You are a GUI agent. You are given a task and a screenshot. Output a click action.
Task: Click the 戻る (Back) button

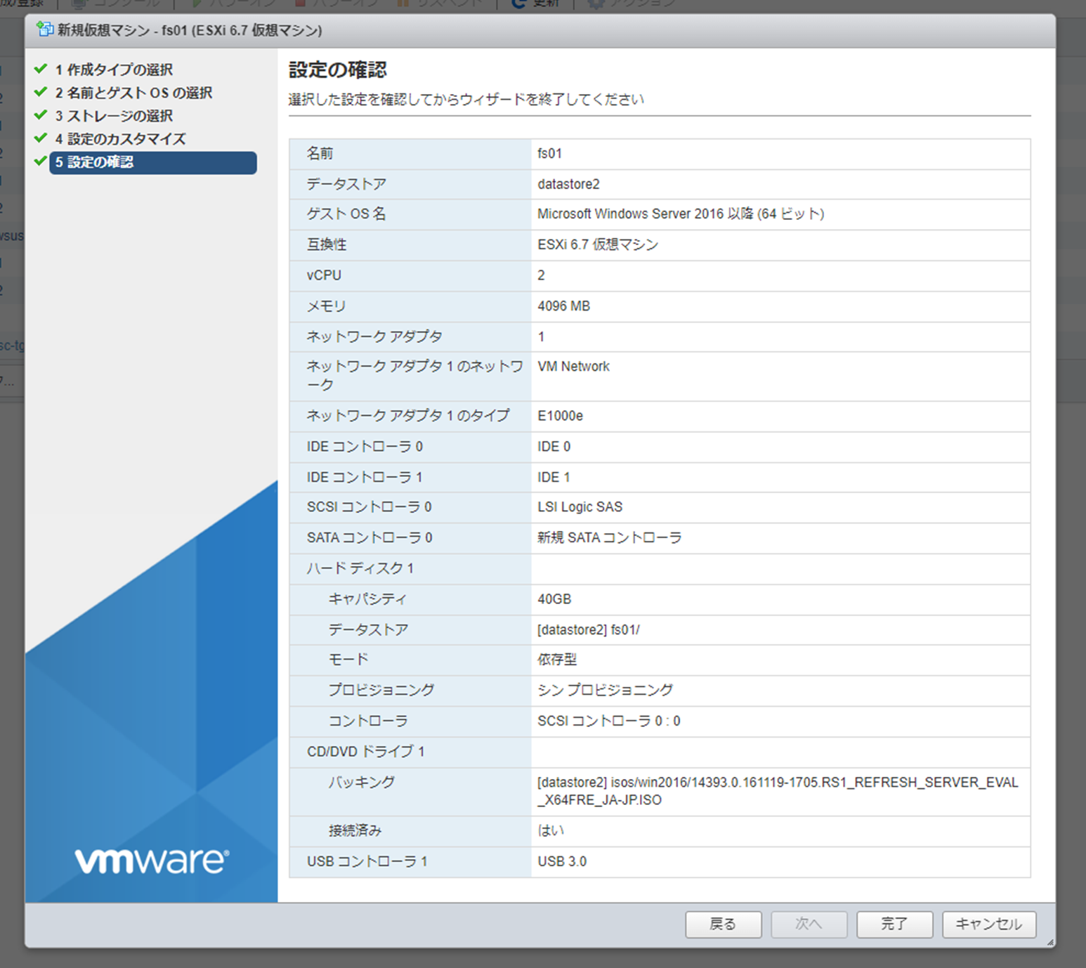(724, 924)
